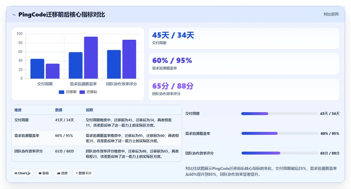
Task: Click the summary paragraph starting 对比柱状图展示
Action: (x=261, y=171)
